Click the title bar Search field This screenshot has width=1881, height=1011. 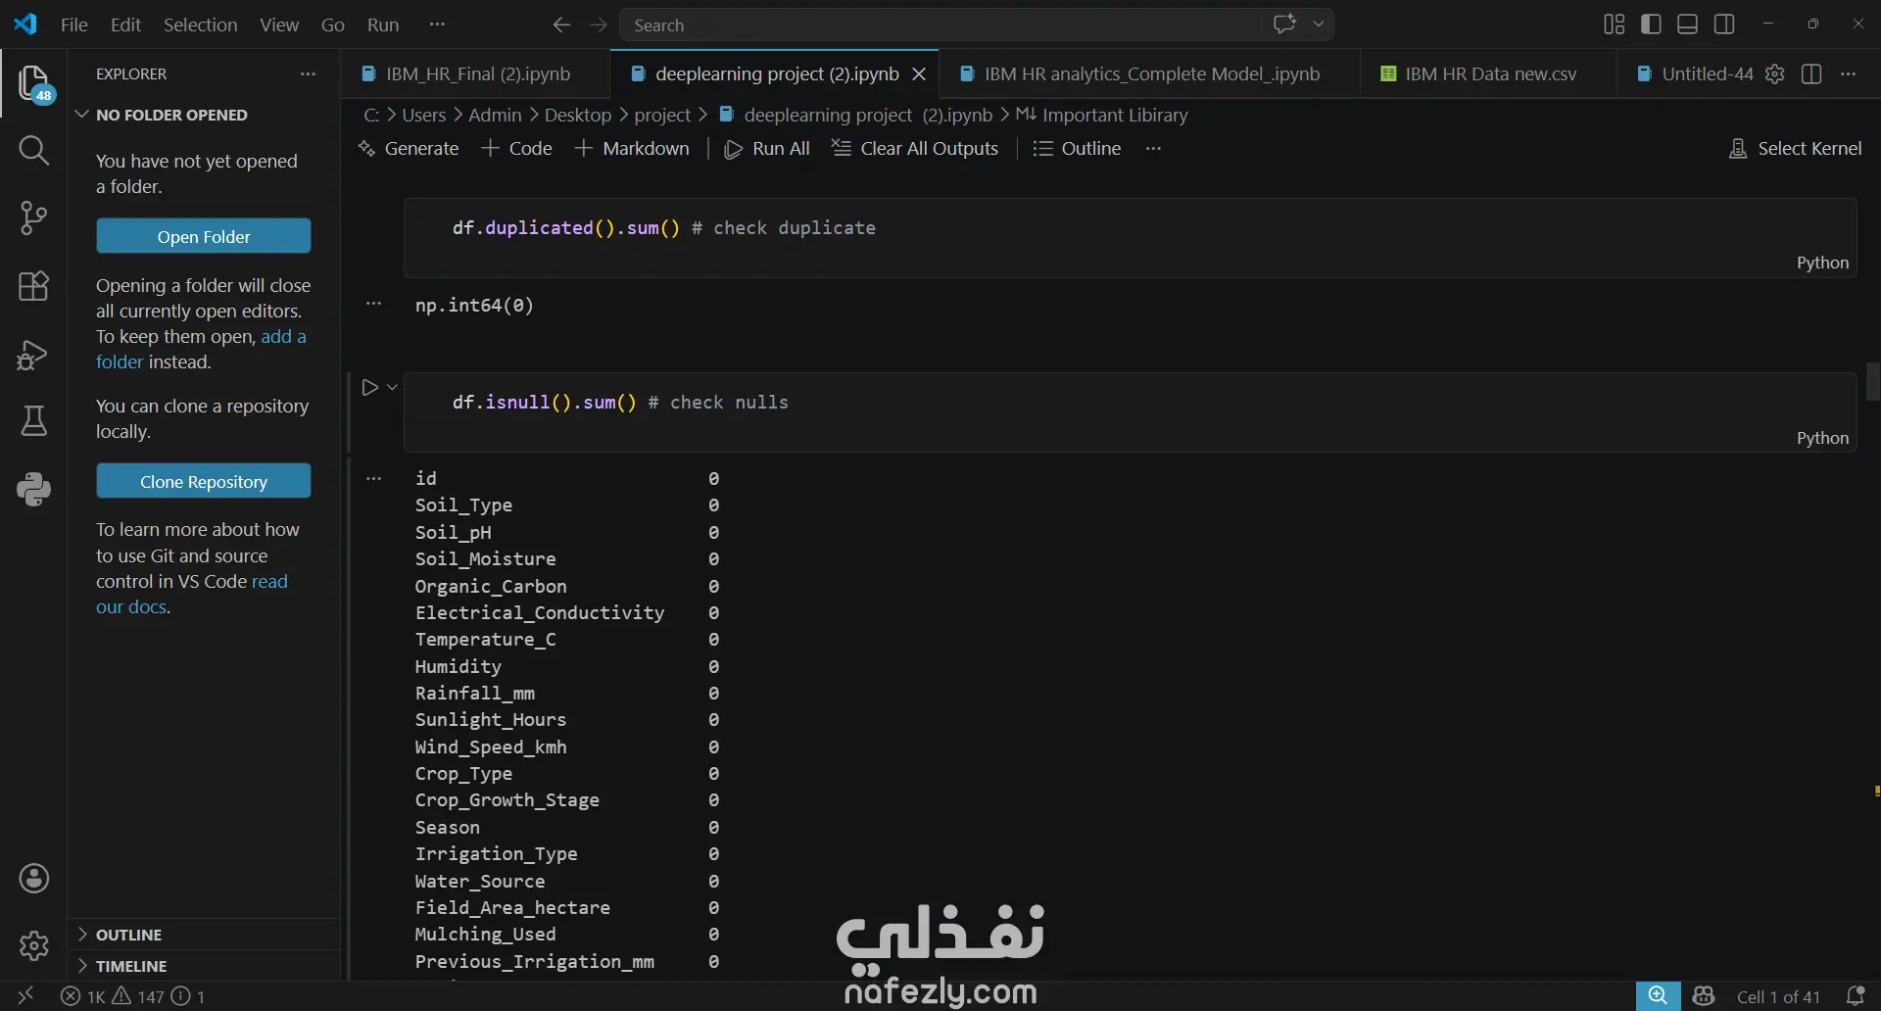(940, 24)
